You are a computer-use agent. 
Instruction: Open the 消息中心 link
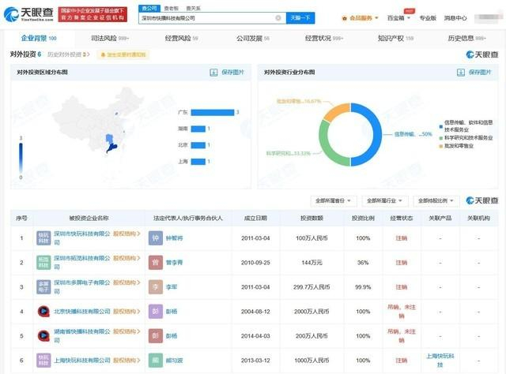coord(455,18)
